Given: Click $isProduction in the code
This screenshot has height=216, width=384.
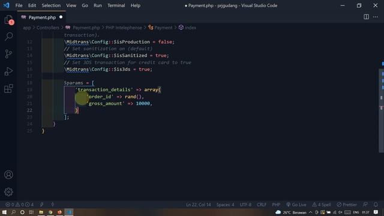Looking at the screenshot, I should [132, 42].
